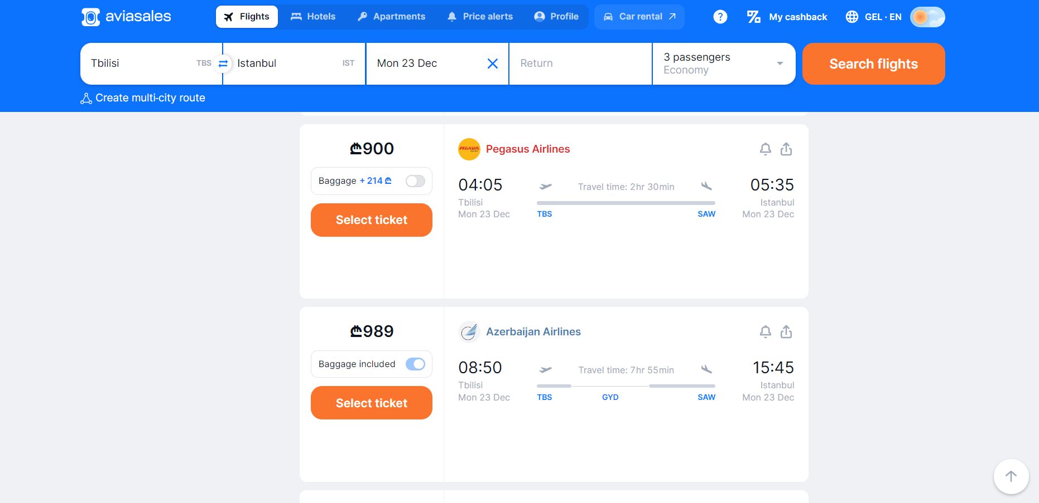Share the Azerbaijan Airlines flight
1039x503 pixels.
(786, 332)
